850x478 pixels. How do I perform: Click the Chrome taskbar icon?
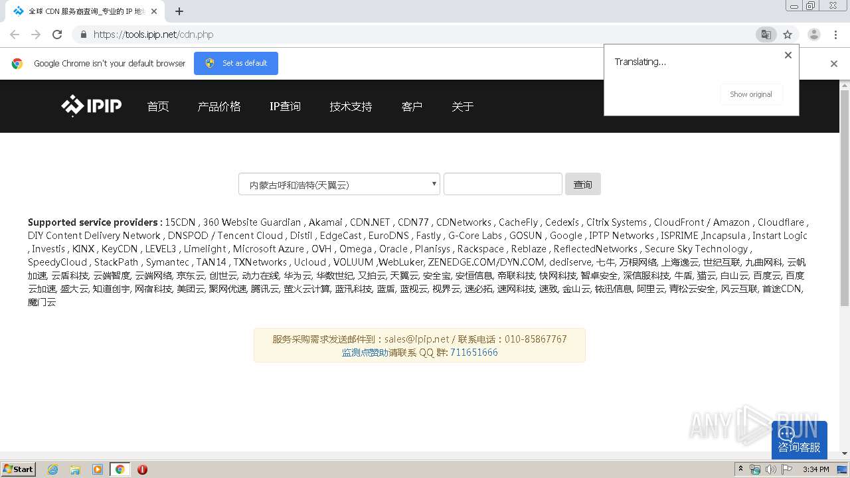pyautogui.click(x=120, y=469)
